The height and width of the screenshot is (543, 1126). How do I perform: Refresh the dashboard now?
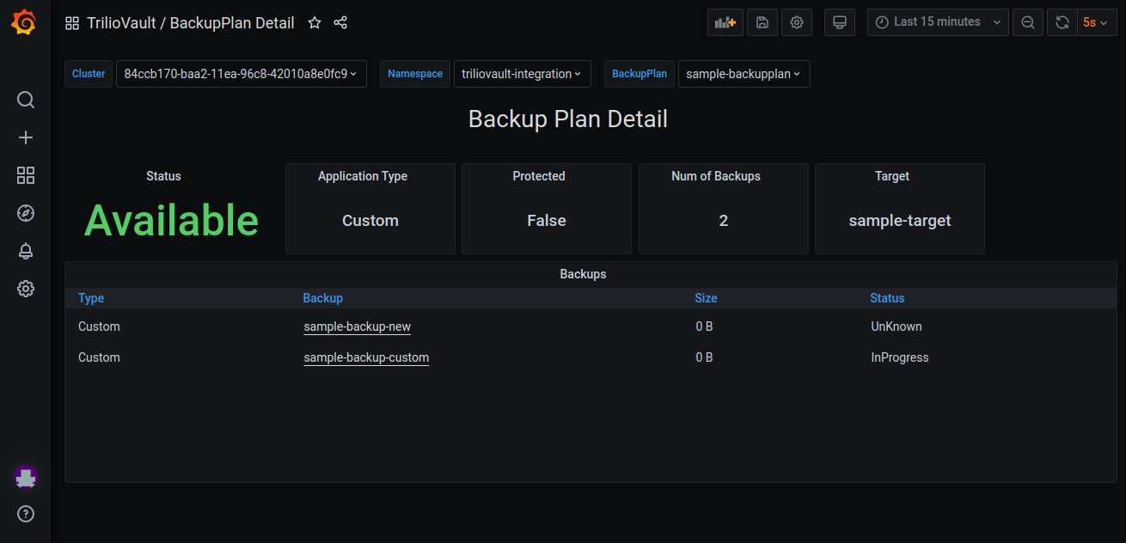[1062, 22]
